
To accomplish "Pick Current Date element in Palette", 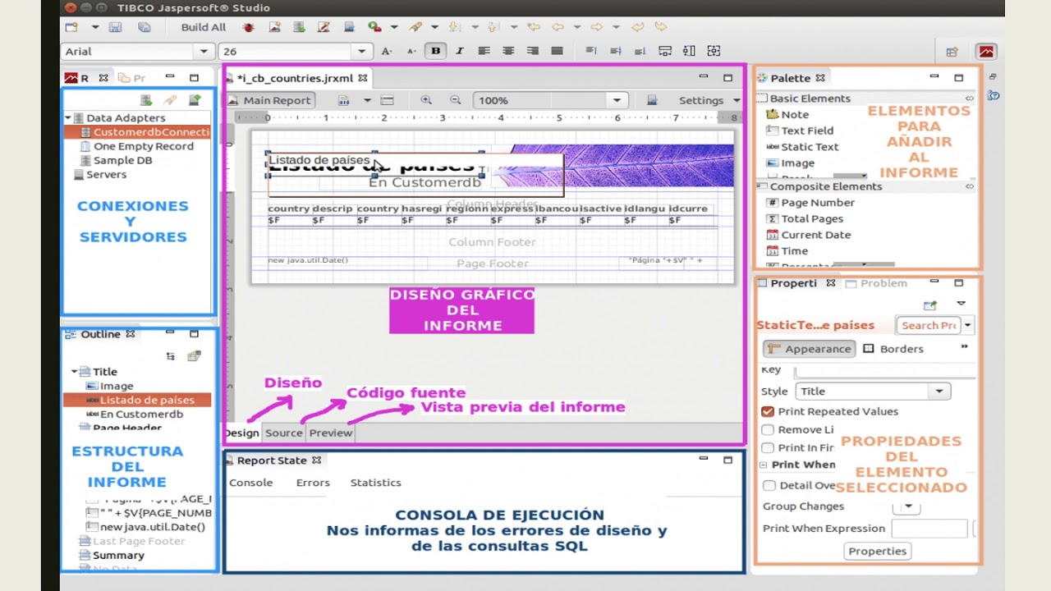I will point(808,235).
